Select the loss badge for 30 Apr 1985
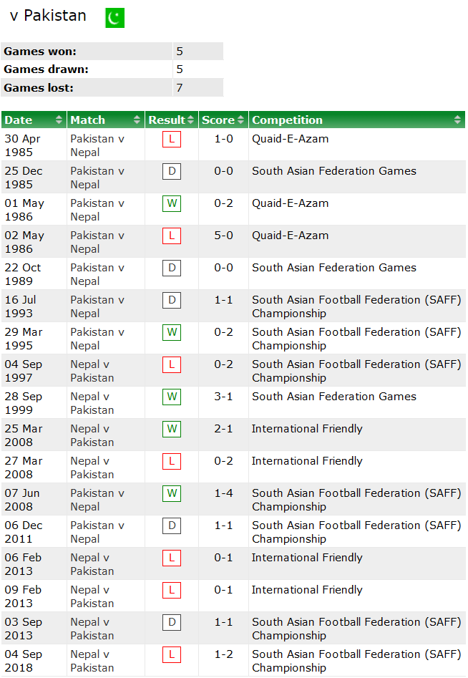Viewport: 468px width, 678px height. (x=171, y=140)
